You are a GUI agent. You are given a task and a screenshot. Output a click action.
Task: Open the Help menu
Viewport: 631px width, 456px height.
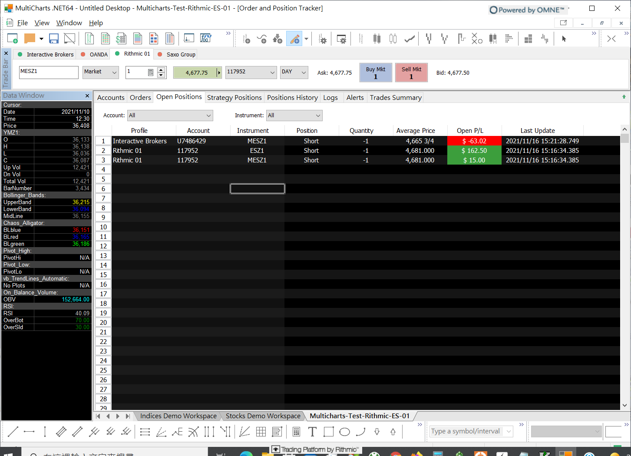96,23
